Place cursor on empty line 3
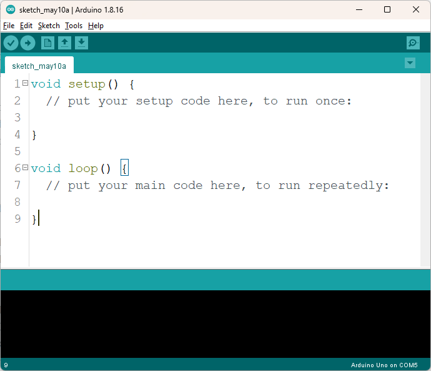 pyautogui.click(x=125, y=118)
